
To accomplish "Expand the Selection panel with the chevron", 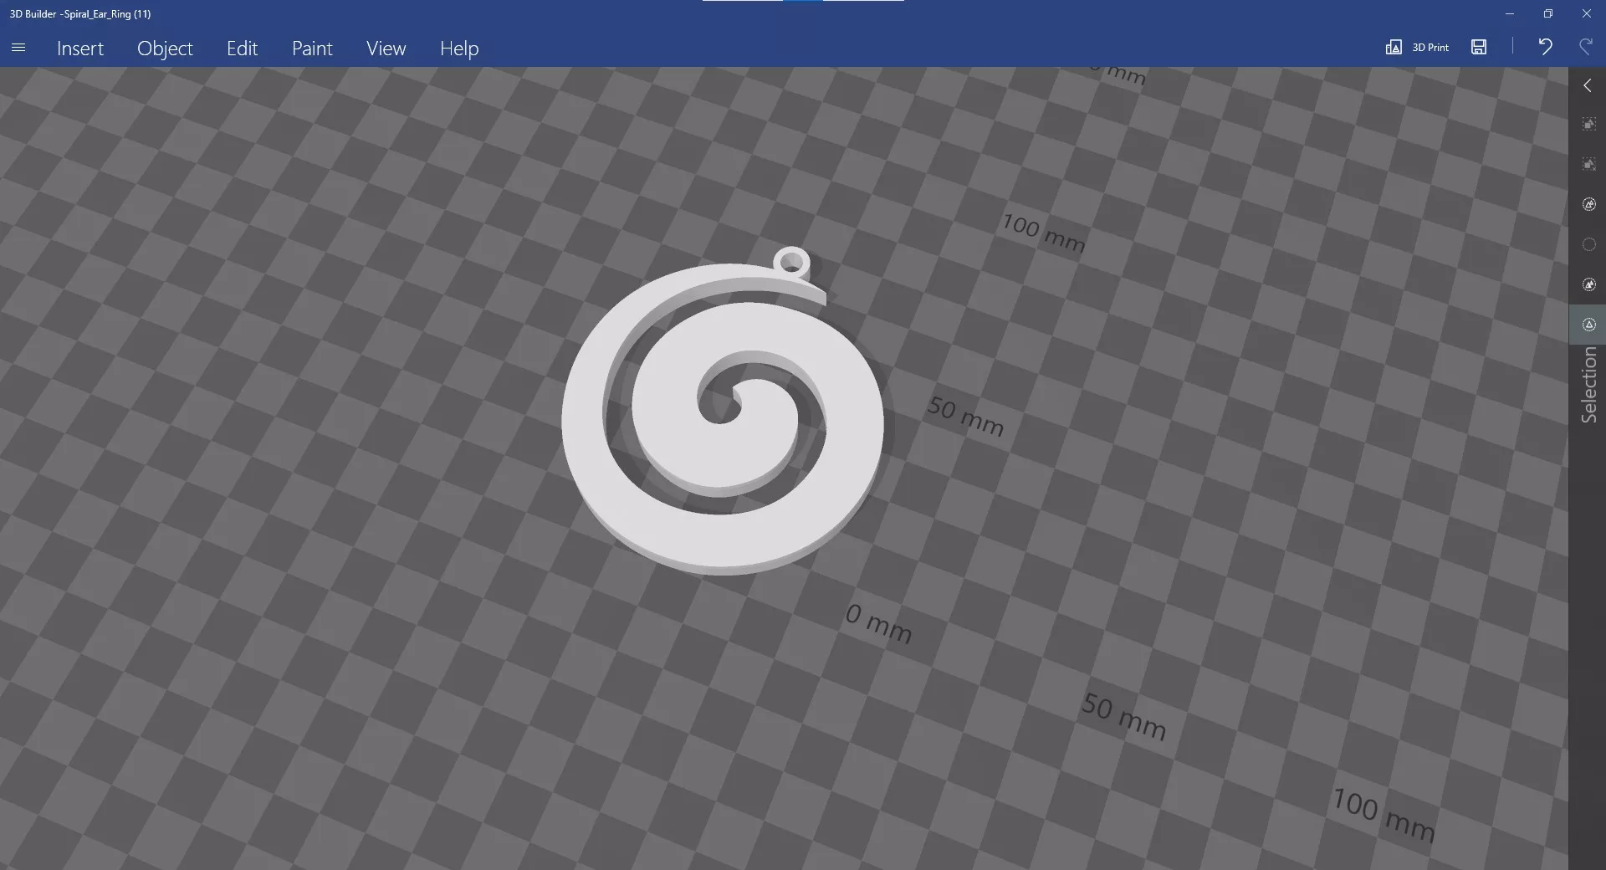I will 1588,85.
